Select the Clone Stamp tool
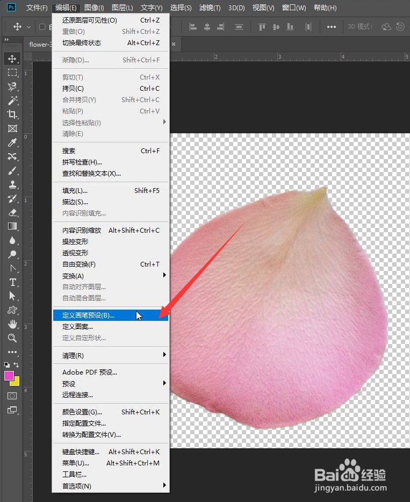The width and height of the screenshot is (410, 502). coord(12,184)
